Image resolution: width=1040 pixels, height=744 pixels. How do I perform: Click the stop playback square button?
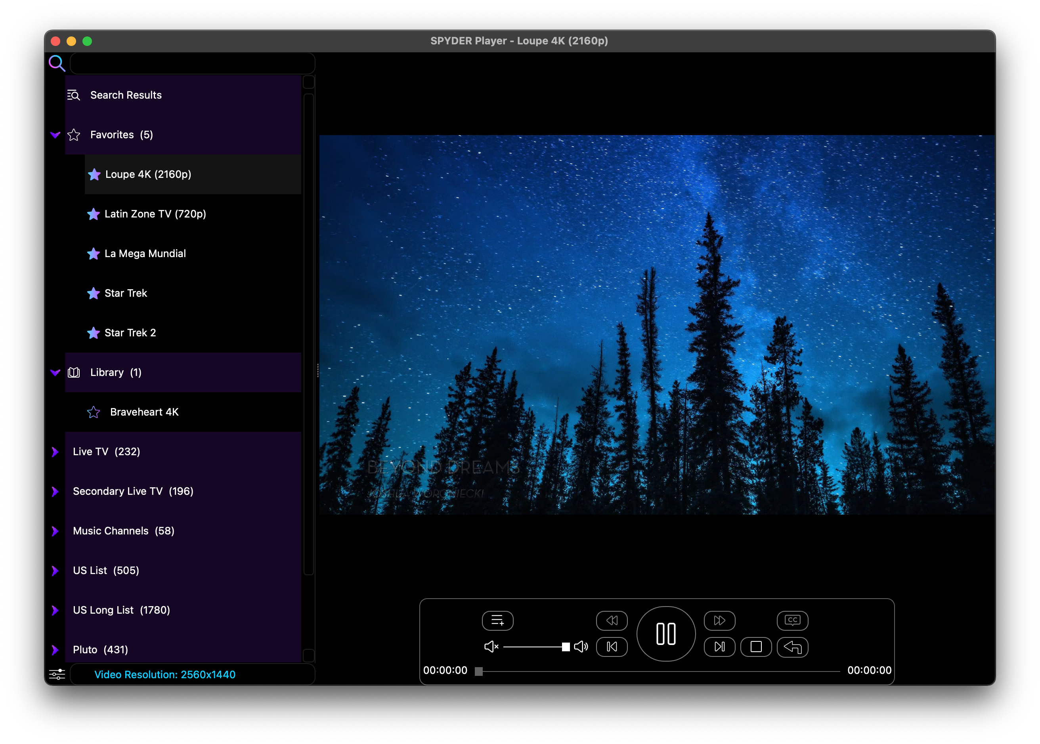click(756, 647)
